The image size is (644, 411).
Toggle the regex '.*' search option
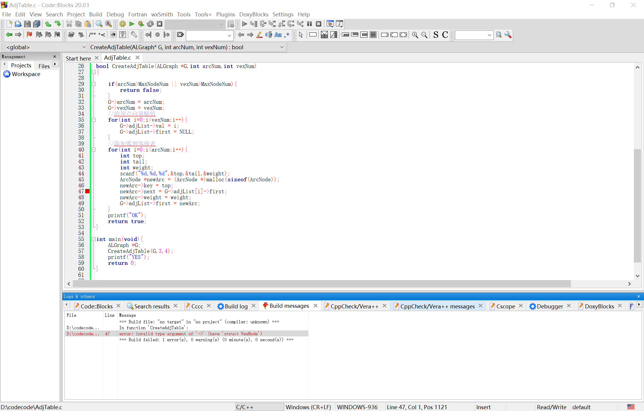coord(287,35)
